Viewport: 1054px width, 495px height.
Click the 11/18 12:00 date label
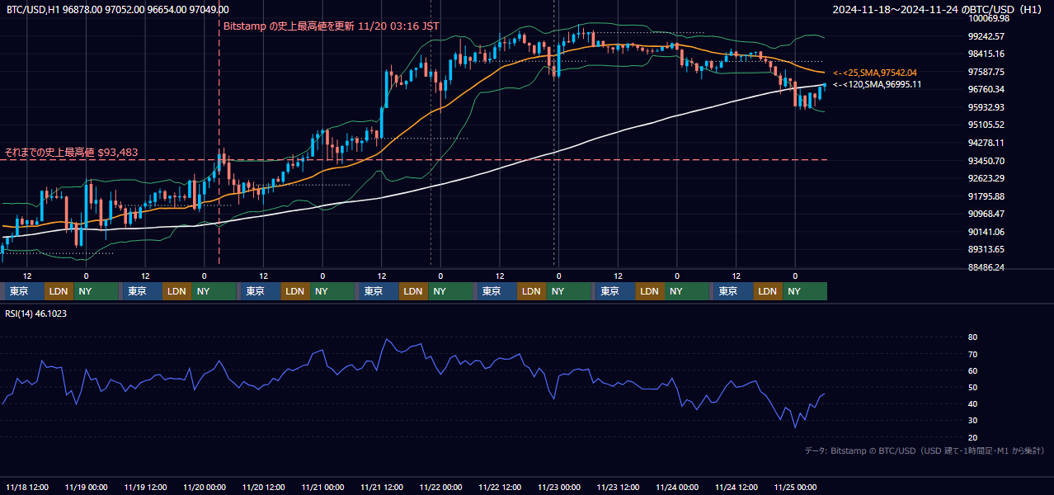27,487
